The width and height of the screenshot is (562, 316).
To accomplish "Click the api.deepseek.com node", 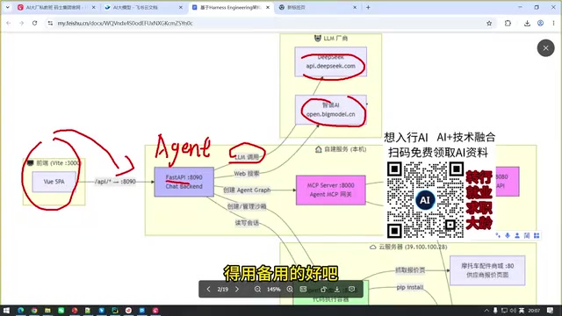I will pyautogui.click(x=331, y=61).
